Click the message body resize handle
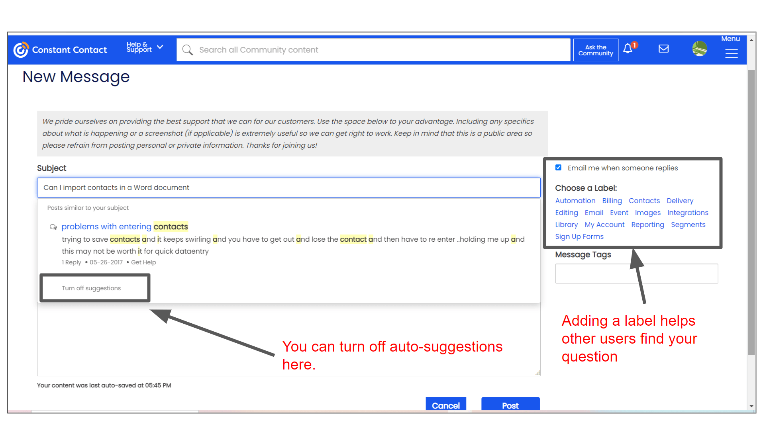 click(537, 373)
